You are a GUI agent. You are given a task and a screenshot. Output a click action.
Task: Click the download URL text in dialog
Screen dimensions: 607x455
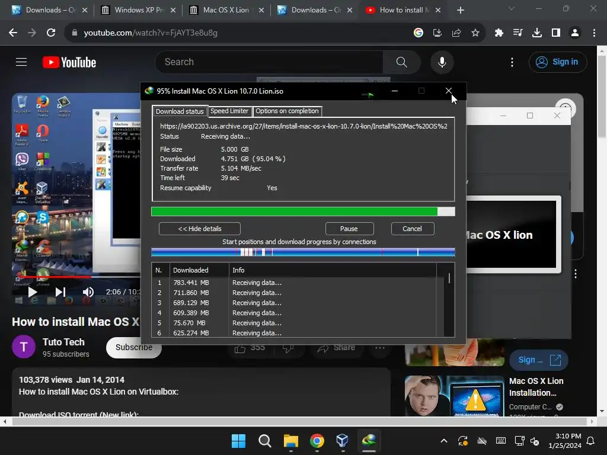pos(303,126)
